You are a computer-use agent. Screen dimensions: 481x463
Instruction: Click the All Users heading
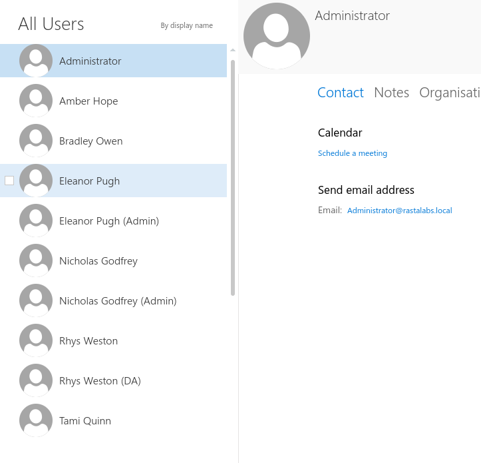pos(51,24)
